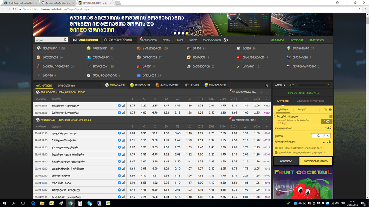
Task: Open the კალათბურთი (basketball) category with 109 events
Action: click(x=152, y=49)
